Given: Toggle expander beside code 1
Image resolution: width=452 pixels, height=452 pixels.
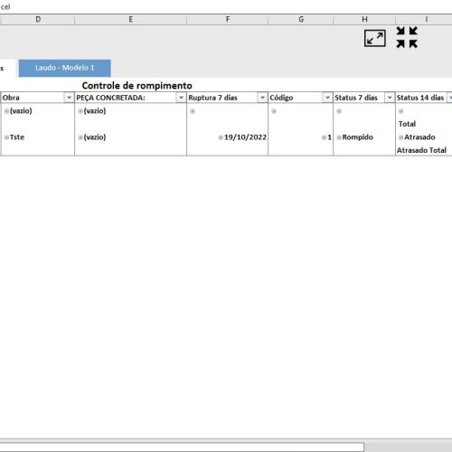Looking at the screenshot, I should (x=324, y=137).
